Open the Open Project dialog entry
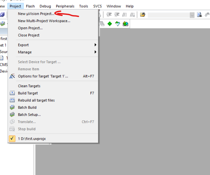Screen dimensions: 210x175 tap(53, 28)
